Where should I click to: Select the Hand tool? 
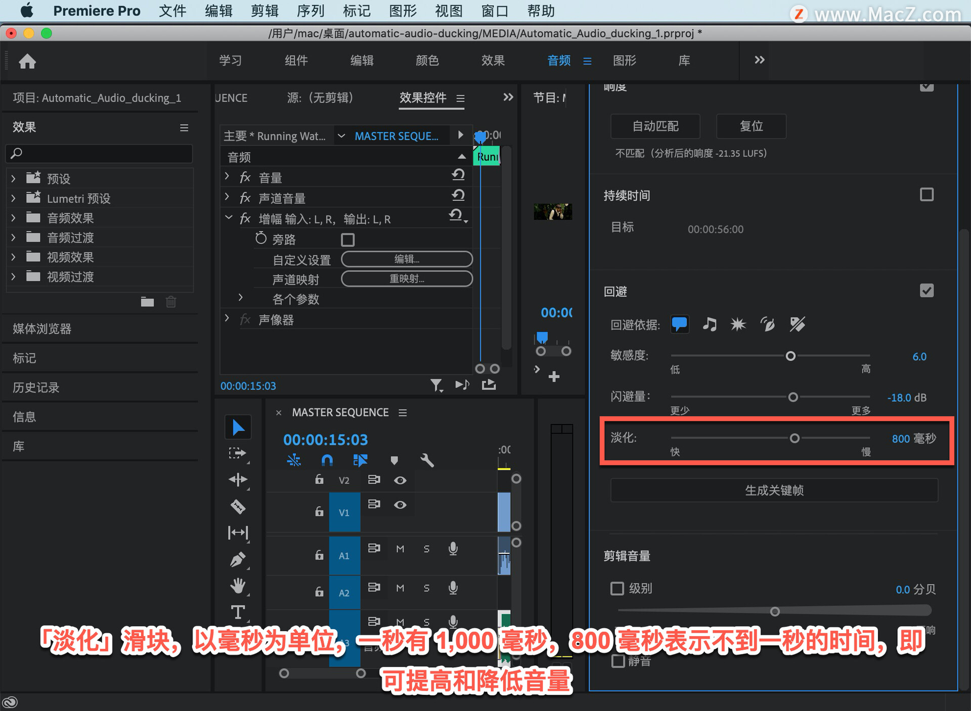click(x=238, y=586)
